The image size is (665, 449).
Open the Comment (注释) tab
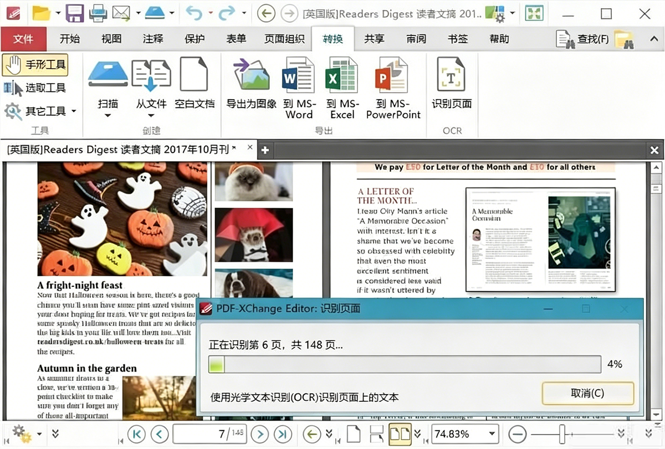(153, 39)
